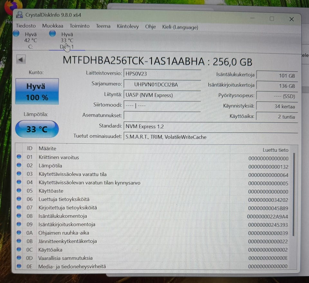309x283 pixels.
Task: Click the Liityntä field UASP (NVM Express)
Action: pyautogui.click(x=162, y=95)
